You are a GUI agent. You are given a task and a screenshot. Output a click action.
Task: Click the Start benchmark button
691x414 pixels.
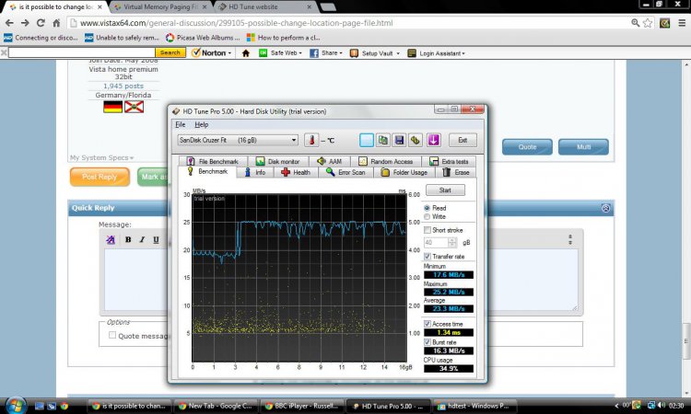(445, 190)
